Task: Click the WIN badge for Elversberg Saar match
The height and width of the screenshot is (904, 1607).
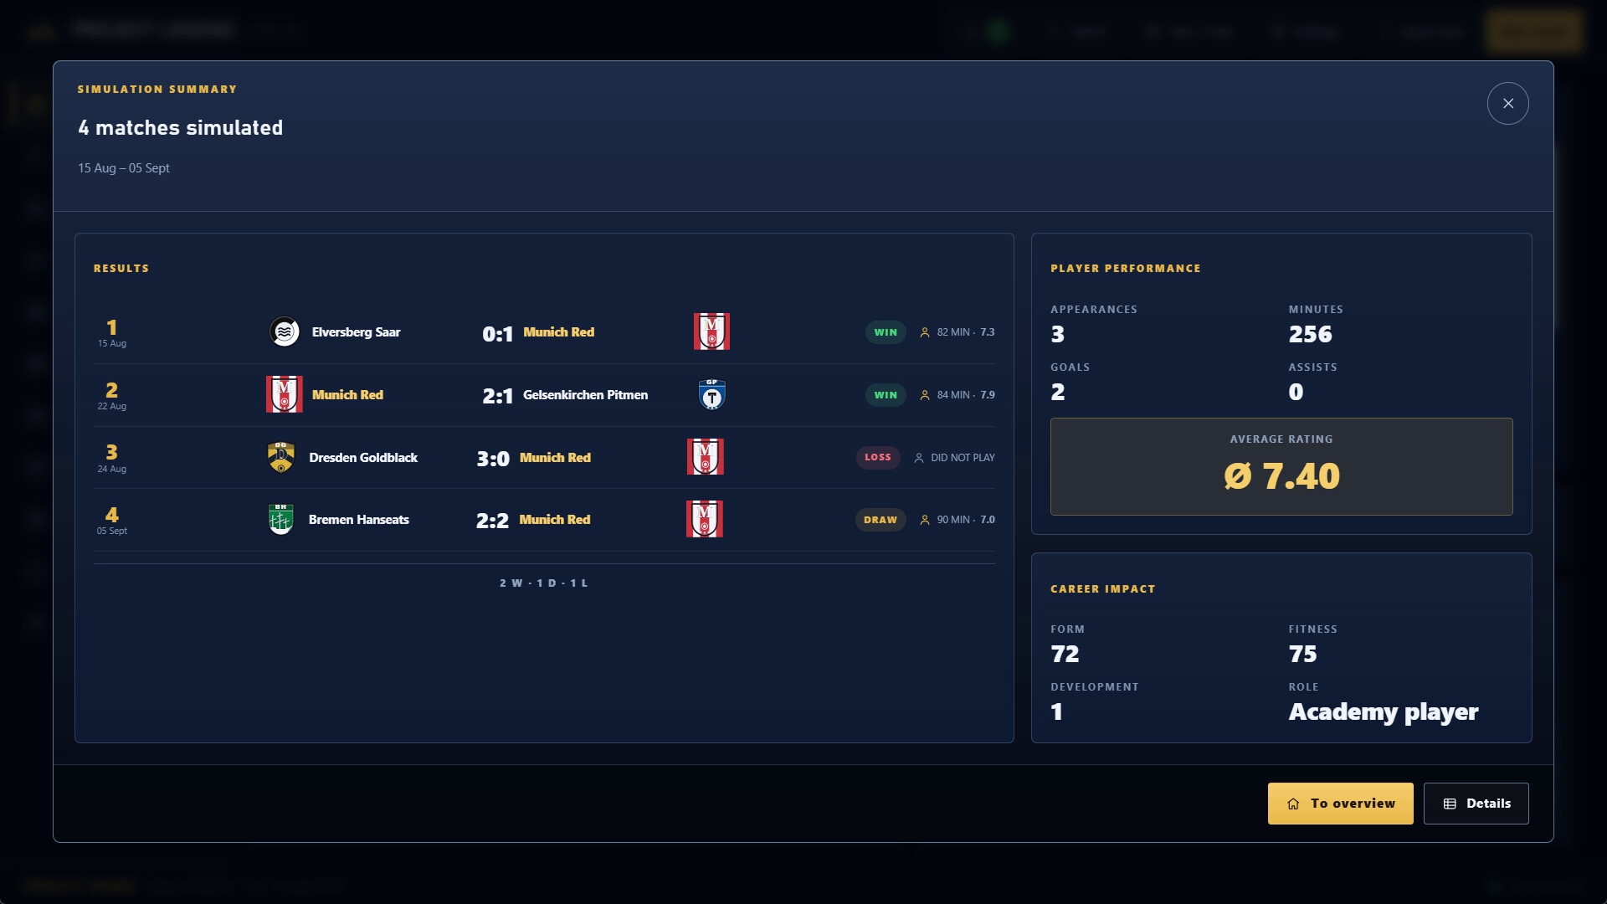Action: click(886, 332)
